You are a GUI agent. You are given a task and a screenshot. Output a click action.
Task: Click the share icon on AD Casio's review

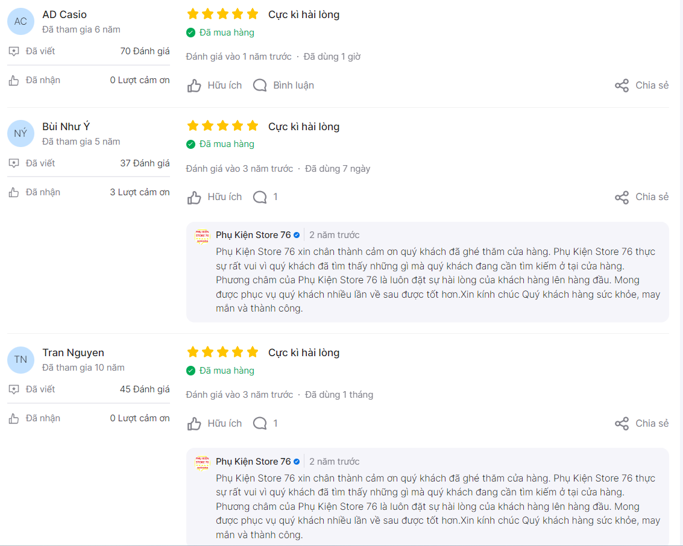pos(622,86)
